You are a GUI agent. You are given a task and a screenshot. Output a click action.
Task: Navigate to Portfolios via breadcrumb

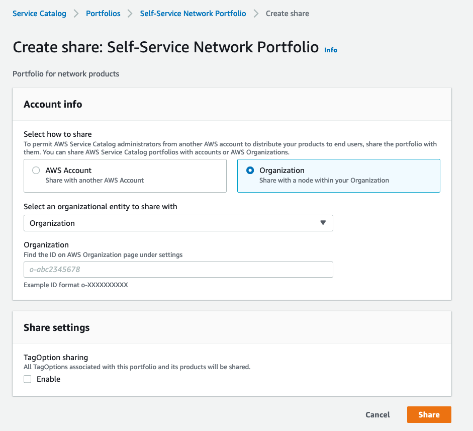pos(103,14)
